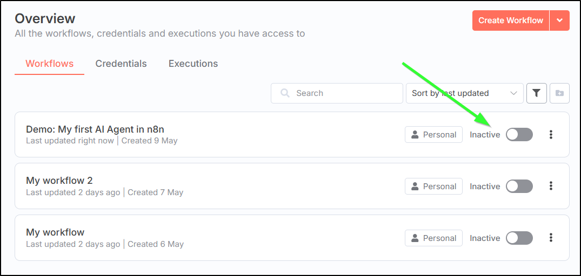
Task: Open the Sort by last updated dropdown
Action: point(465,93)
